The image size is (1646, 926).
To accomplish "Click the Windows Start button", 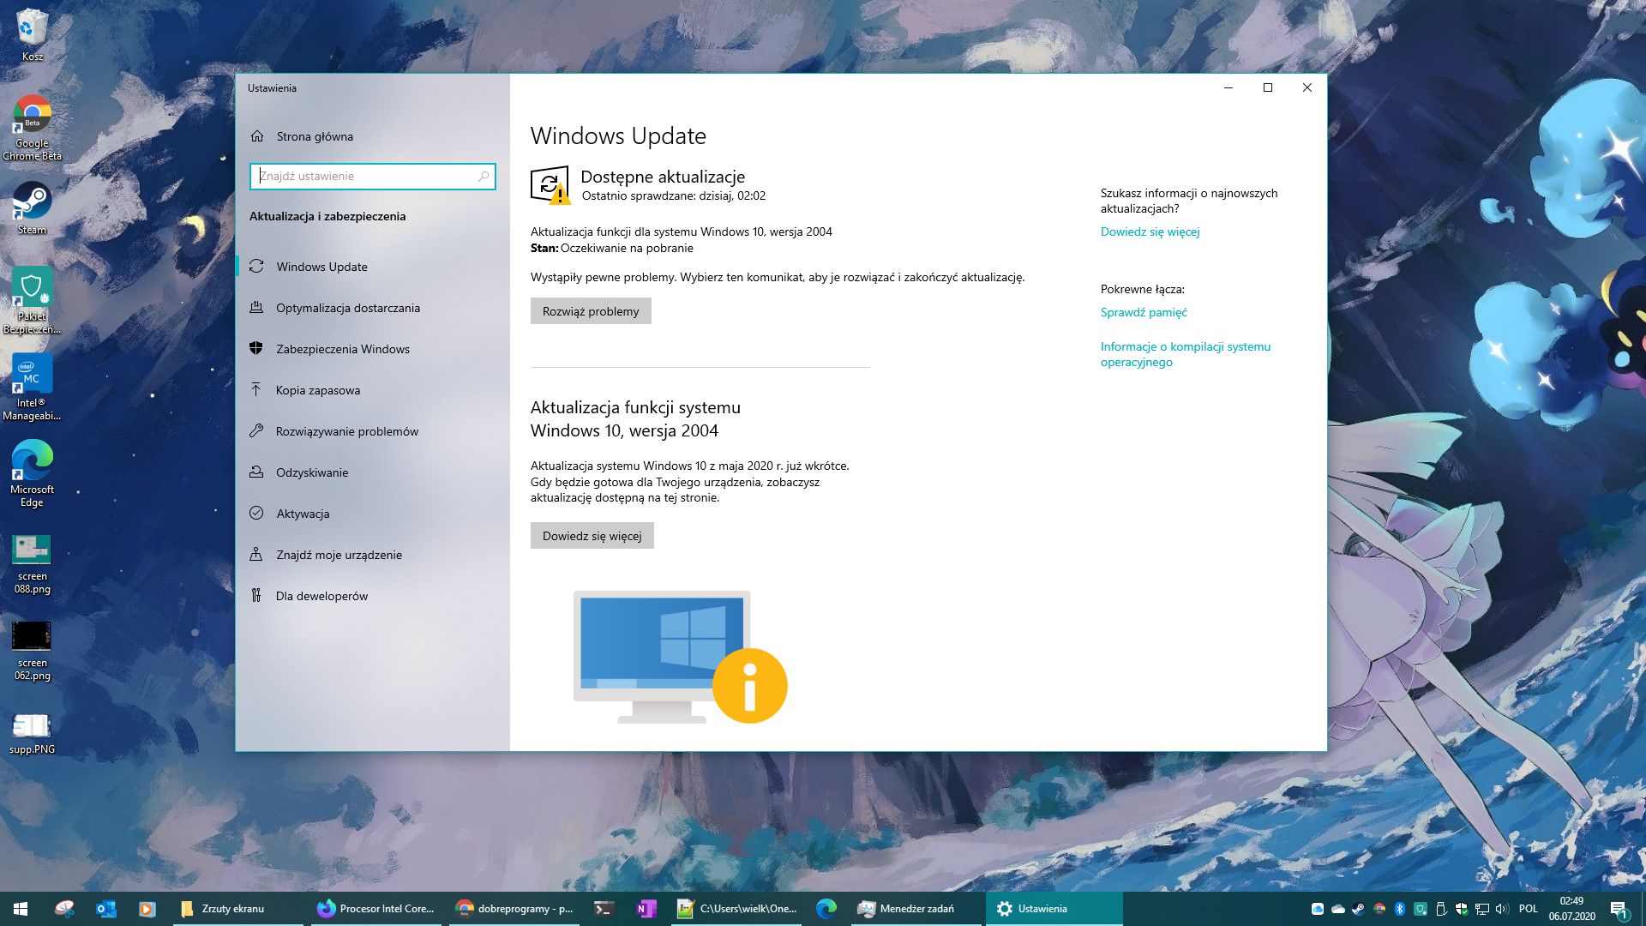I will click(21, 909).
